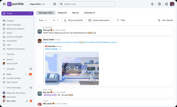Viewport: 177px width, 107px height.
Task: Open lunch channel three-dot options
Action: click(x=26, y=74)
